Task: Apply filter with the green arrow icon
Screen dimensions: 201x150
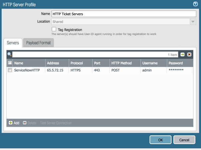Action: click(x=182, y=55)
